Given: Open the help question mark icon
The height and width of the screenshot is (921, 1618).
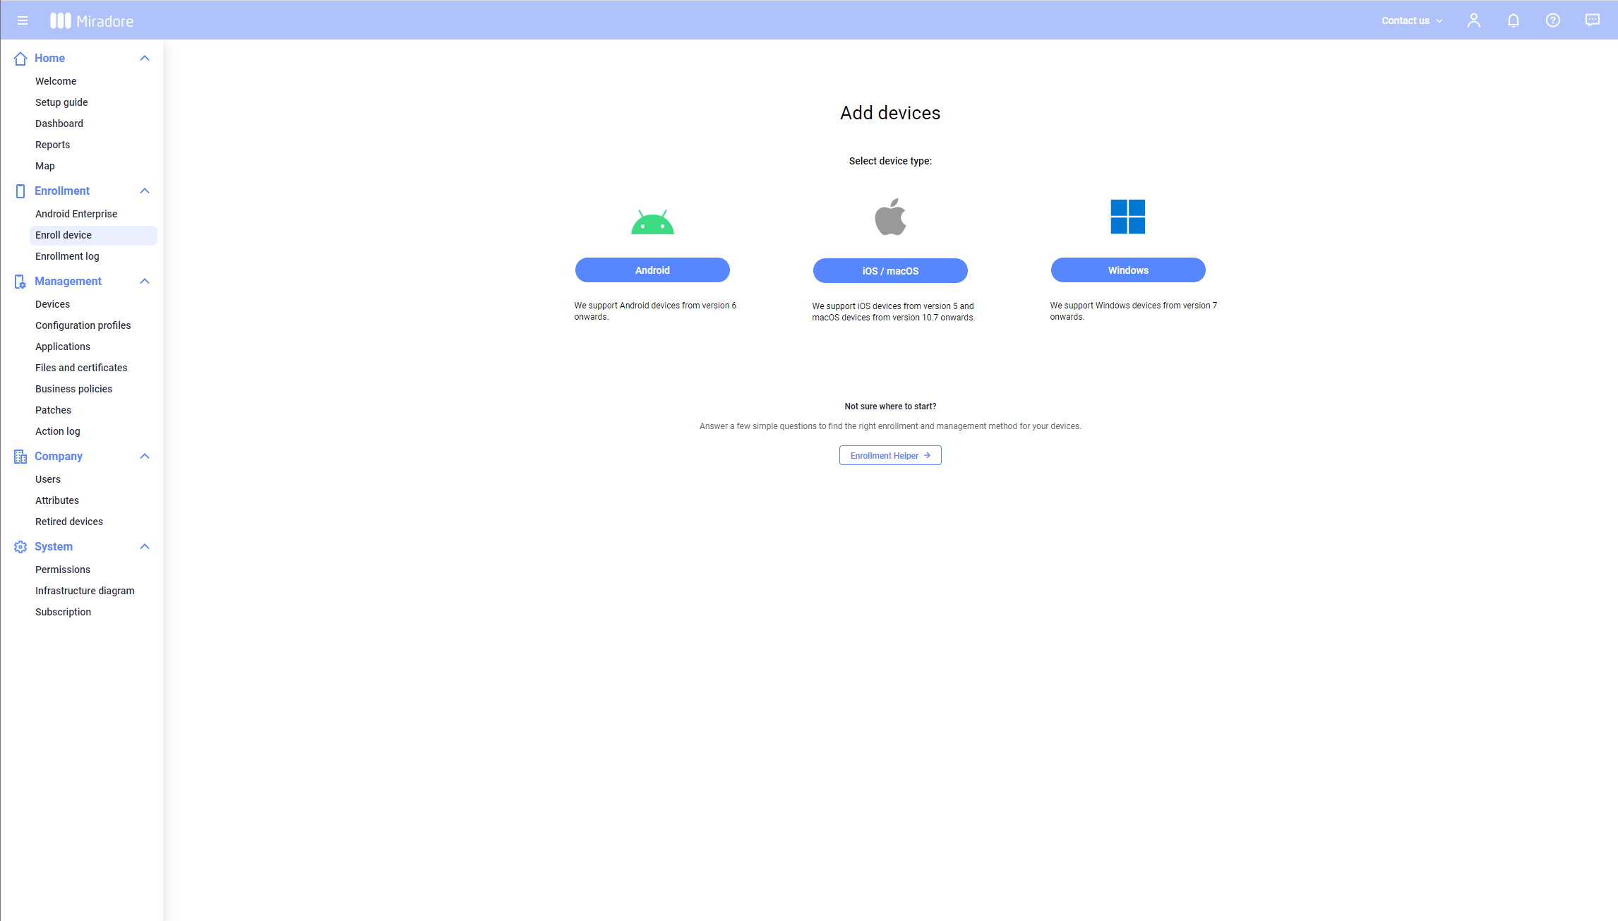Looking at the screenshot, I should pyautogui.click(x=1553, y=20).
